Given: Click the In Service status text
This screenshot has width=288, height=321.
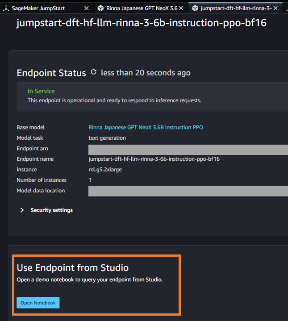Looking at the screenshot, I should (41, 91).
